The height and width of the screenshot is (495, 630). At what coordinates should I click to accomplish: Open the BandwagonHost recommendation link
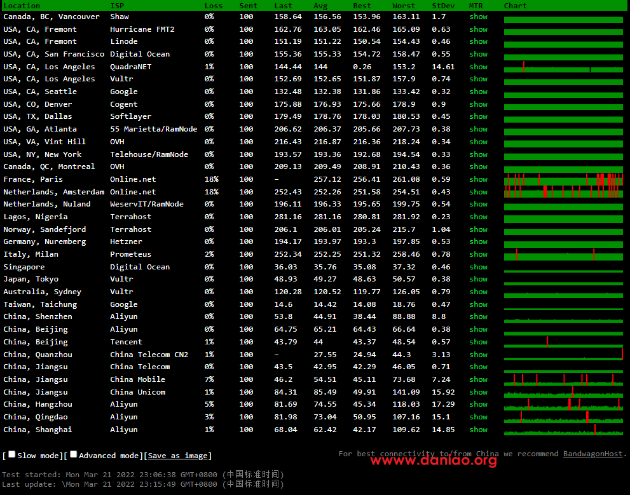click(x=592, y=454)
